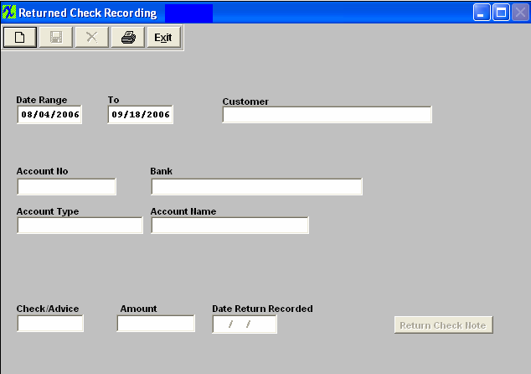Click the Print toolbar icon
The image size is (531, 374).
tap(128, 37)
